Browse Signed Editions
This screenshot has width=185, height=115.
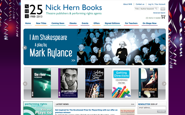coord(112,23)
